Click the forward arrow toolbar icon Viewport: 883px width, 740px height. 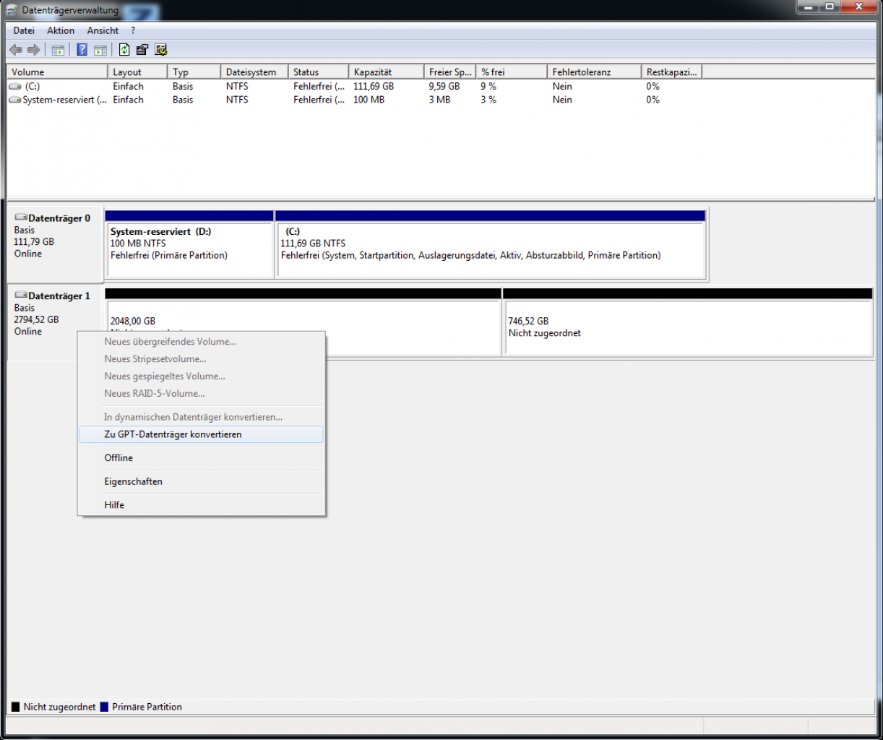[x=33, y=50]
